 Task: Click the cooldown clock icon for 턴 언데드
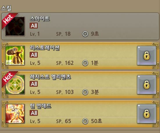85,121
